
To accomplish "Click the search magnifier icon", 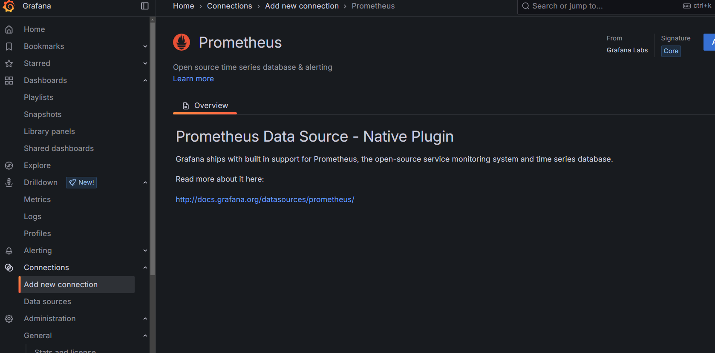I will point(526,6).
